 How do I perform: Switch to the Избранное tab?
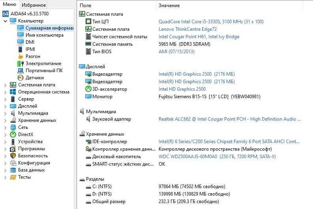coord(34,5)
